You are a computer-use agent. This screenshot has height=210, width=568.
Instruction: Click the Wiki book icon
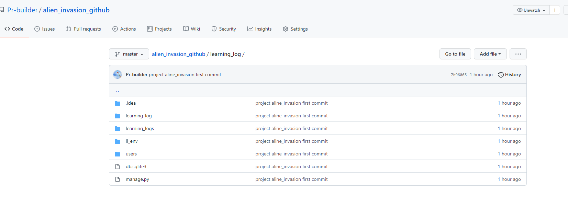click(186, 29)
